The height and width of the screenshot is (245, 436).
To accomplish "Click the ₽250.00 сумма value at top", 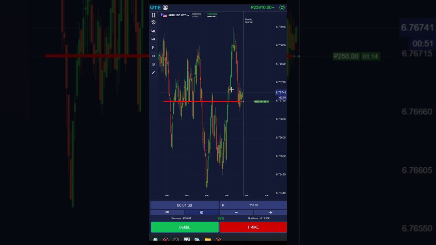I will point(197,14).
